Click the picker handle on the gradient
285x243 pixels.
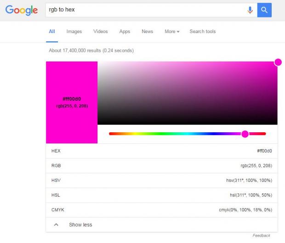coord(278,62)
